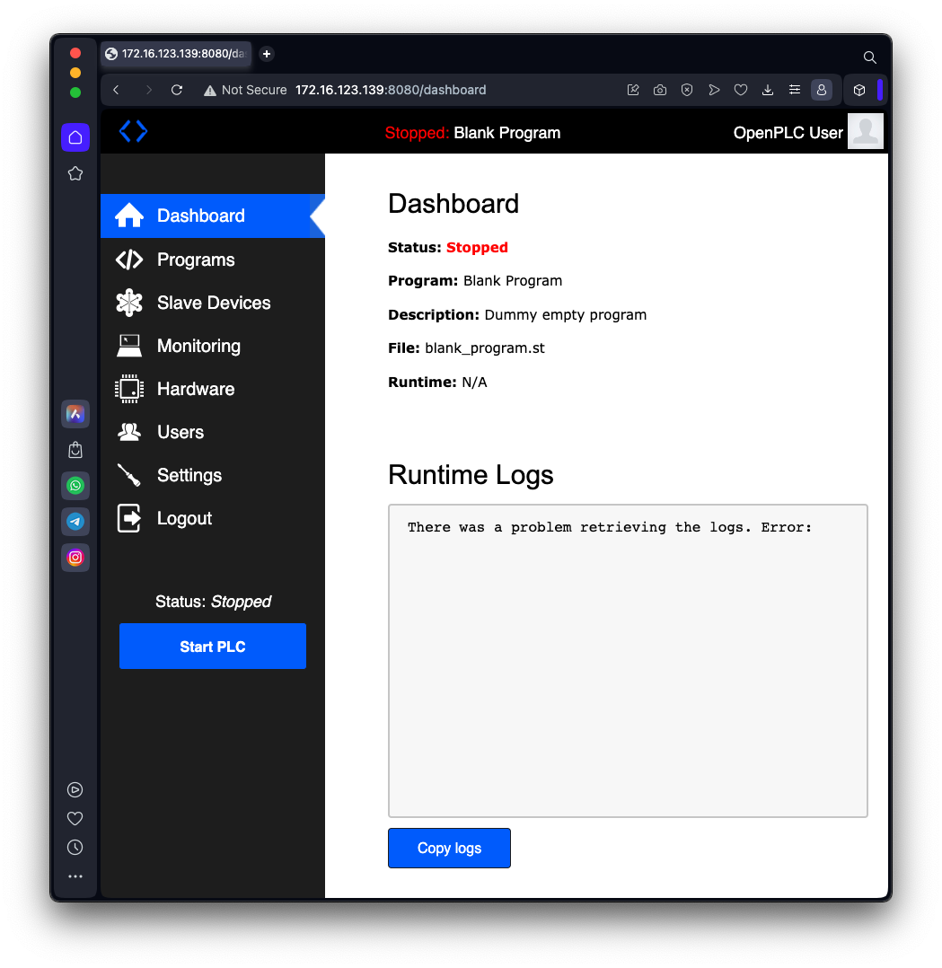Image resolution: width=942 pixels, height=968 pixels.
Task: Click the Dashboard house icon
Action: click(x=129, y=216)
